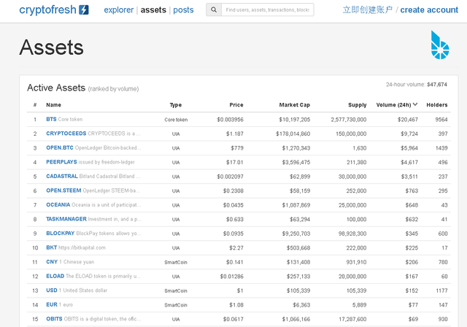Open the EUR asset link
This screenshot has height=327, width=467.
point(52,304)
